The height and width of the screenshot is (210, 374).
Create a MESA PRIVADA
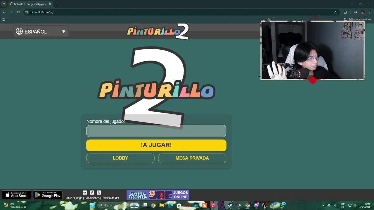click(x=192, y=158)
